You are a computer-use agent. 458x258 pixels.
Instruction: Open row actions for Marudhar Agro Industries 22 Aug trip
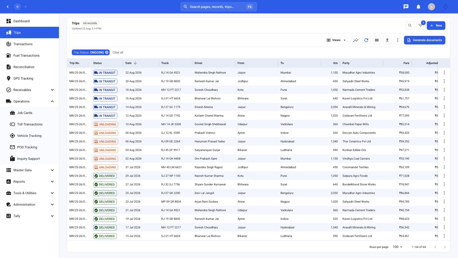pyautogui.click(x=444, y=73)
